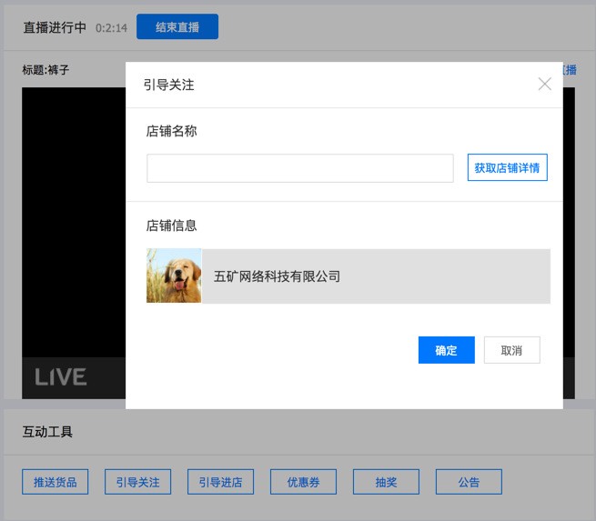Start a 抽奖 lottery draw
This screenshot has width=596, height=521.
[x=386, y=482]
